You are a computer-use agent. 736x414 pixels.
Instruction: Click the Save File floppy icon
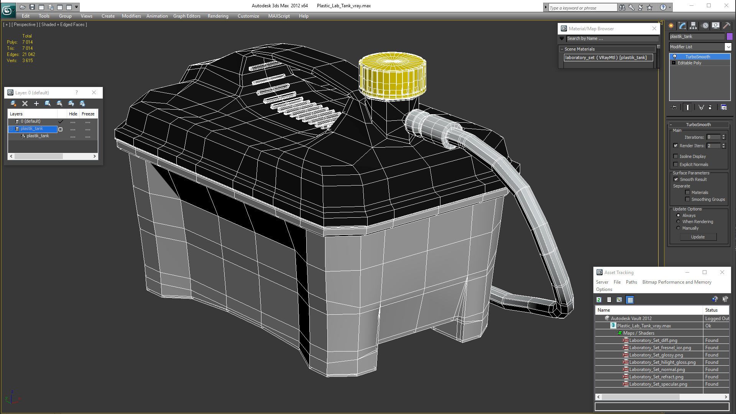coord(32,7)
